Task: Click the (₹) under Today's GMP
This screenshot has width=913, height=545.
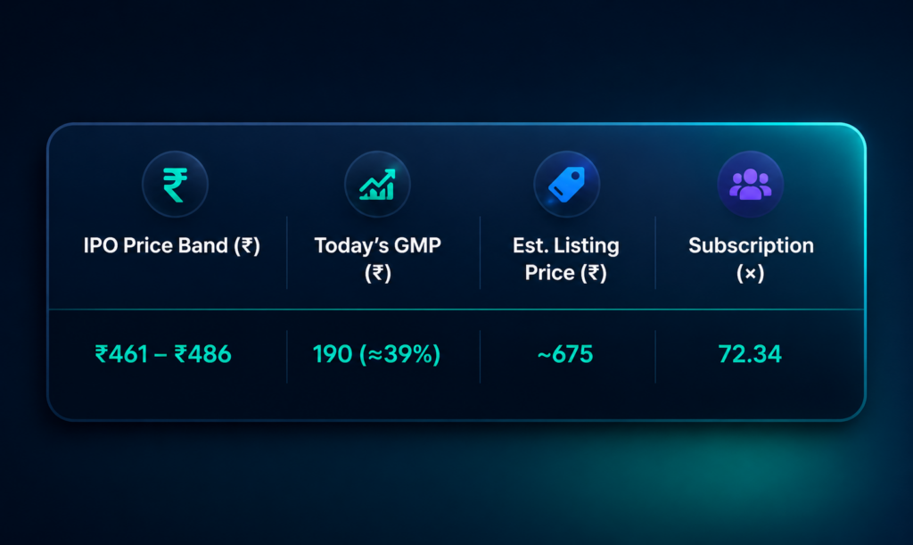Action: 377,273
